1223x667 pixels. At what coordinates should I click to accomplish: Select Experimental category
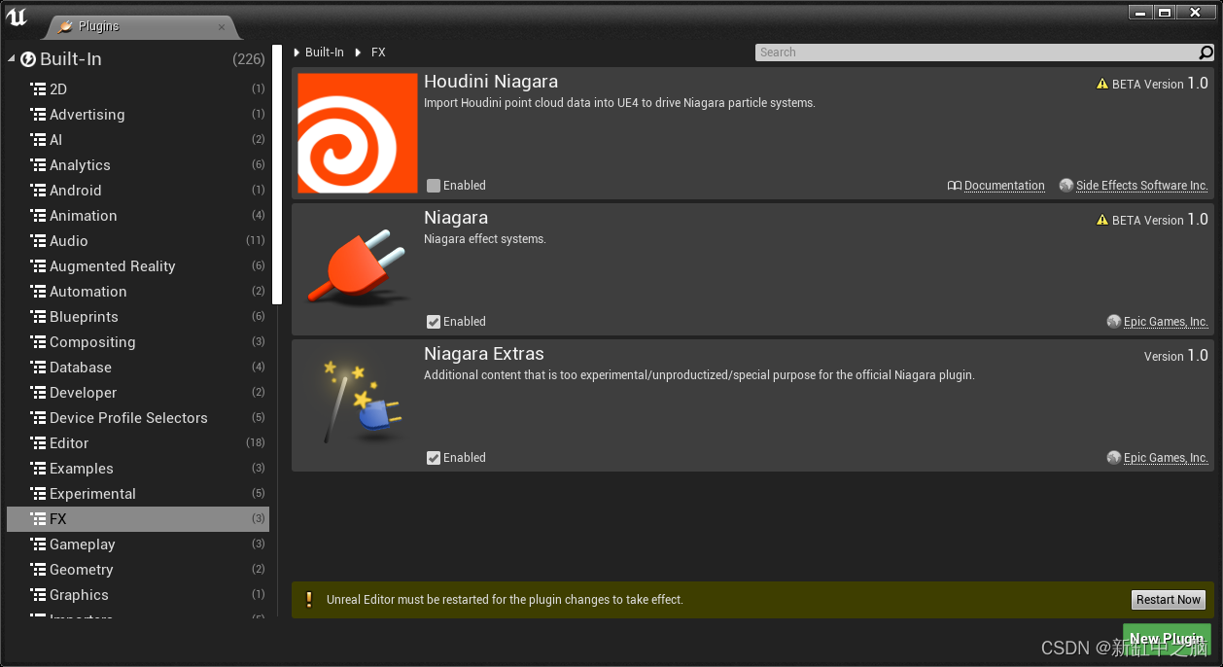[138, 494]
